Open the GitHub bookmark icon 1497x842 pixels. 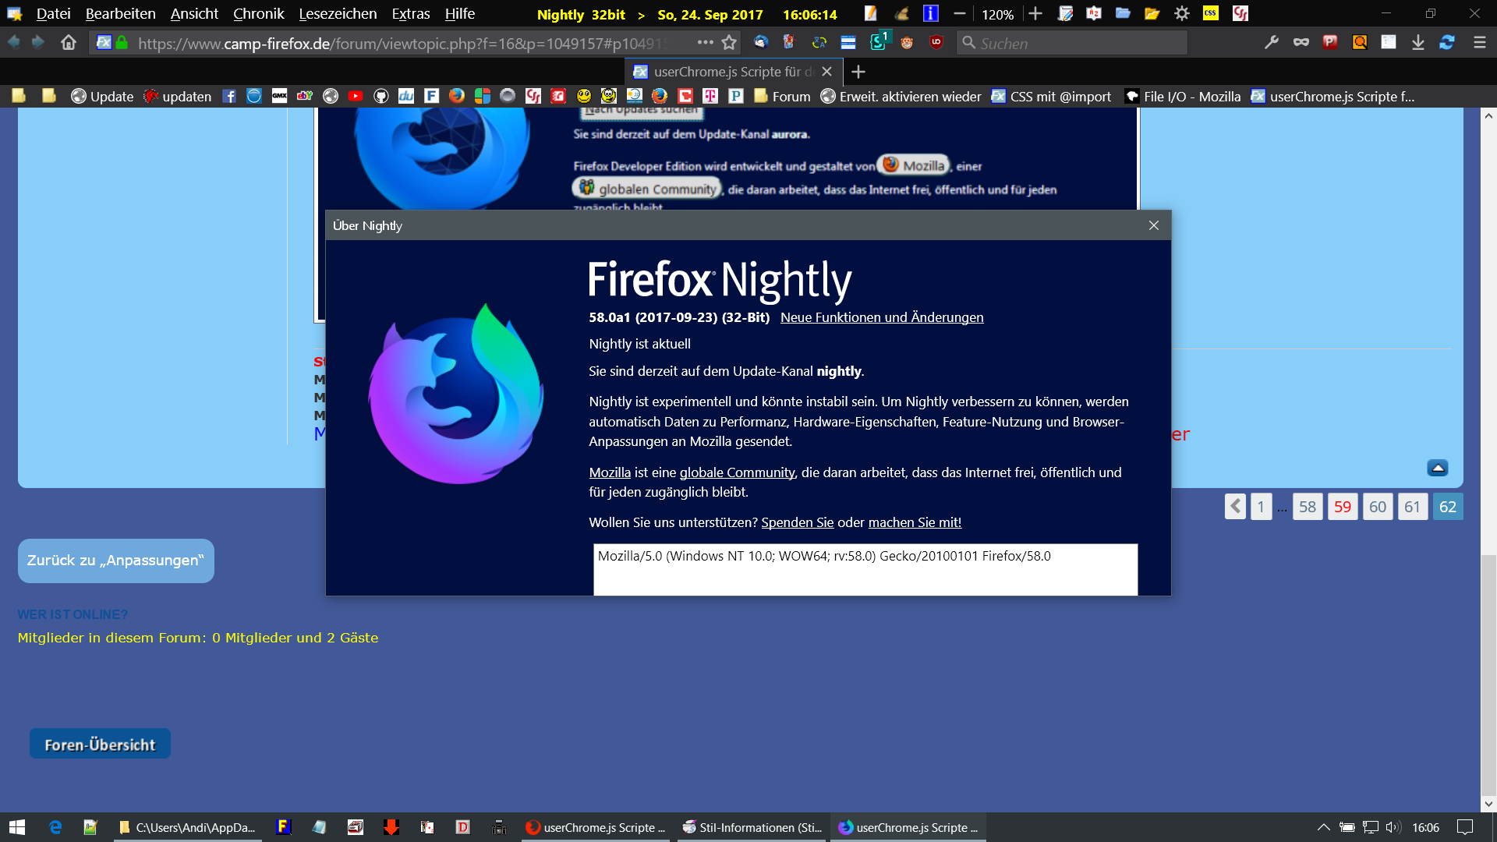pos(380,96)
